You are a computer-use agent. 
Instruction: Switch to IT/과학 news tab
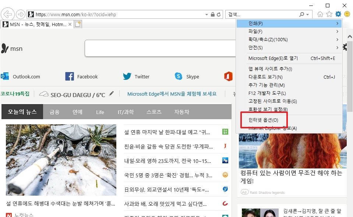pyautogui.click(x=126, y=112)
